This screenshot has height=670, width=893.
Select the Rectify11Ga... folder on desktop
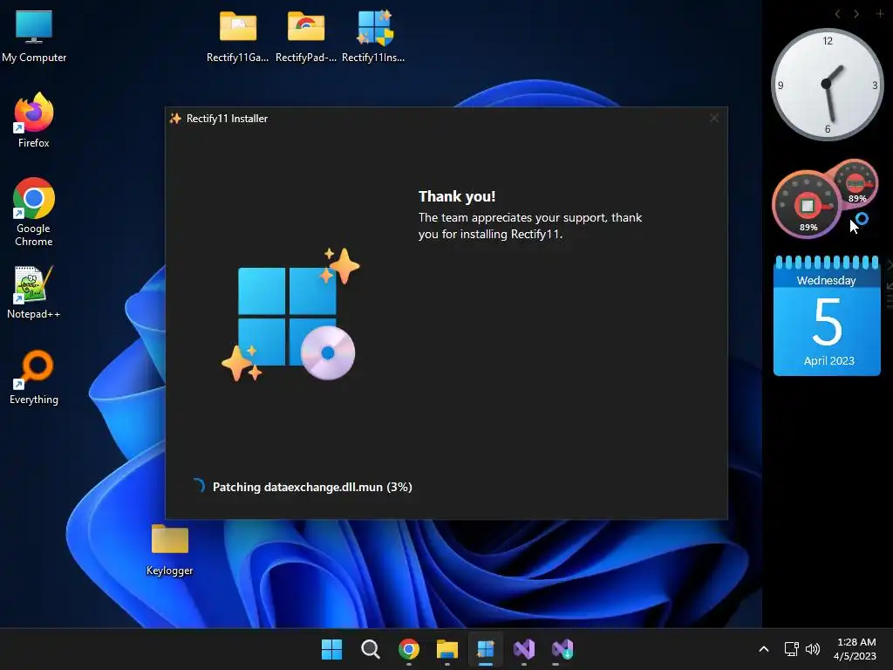237,36
